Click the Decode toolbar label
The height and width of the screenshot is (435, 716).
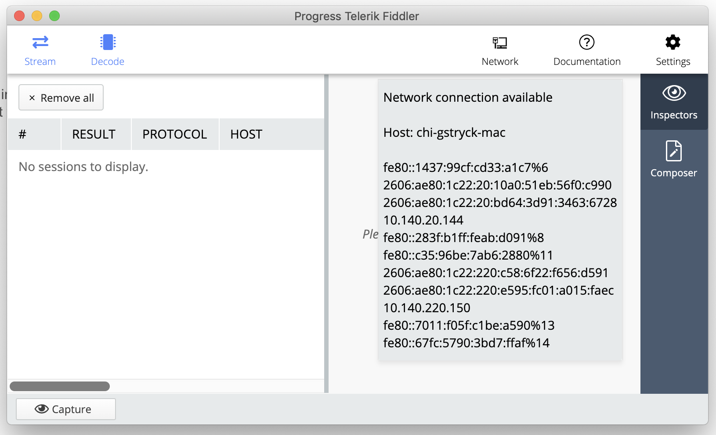[x=108, y=62]
